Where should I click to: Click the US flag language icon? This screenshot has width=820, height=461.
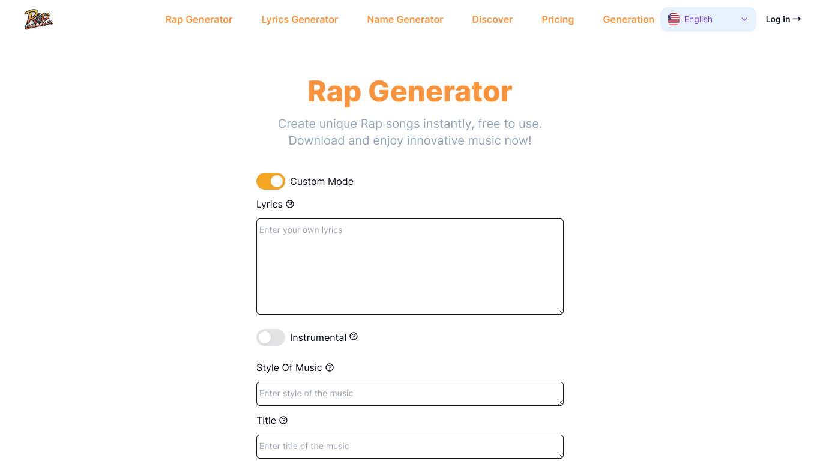[x=674, y=19]
